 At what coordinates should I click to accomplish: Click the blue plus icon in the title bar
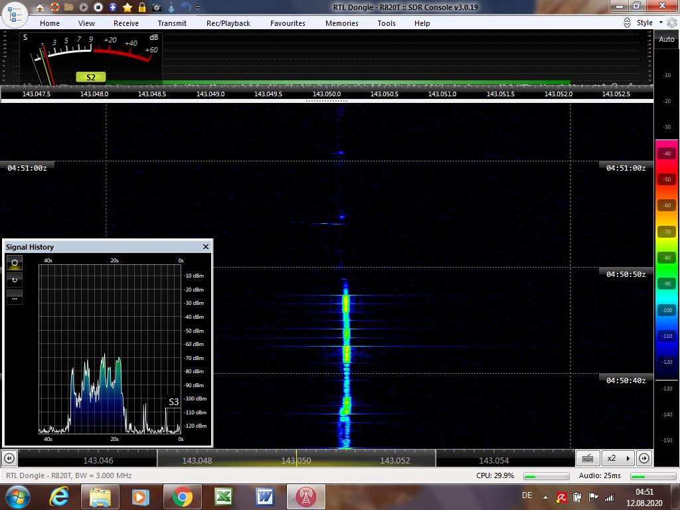click(113, 7)
